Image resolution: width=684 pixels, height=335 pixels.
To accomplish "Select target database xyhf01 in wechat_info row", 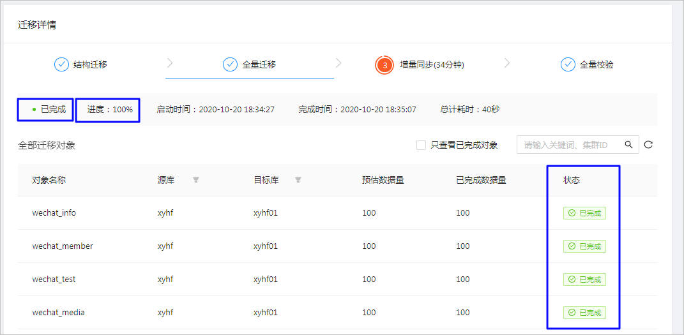I will (265, 213).
